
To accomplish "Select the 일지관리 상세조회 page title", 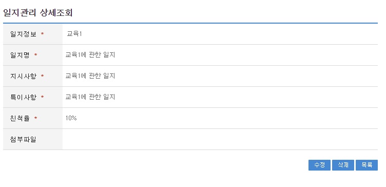I will 37,12.
